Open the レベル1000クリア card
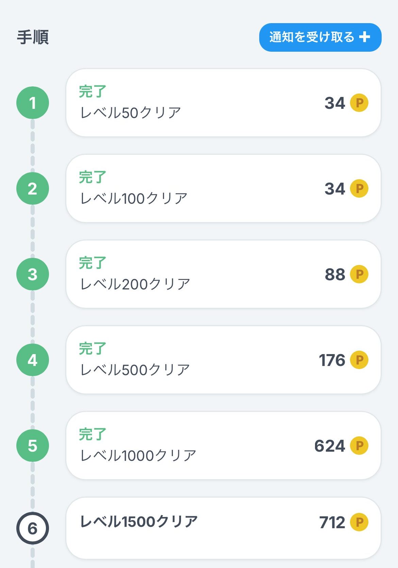Screen dimensions: 398x568 (223, 446)
